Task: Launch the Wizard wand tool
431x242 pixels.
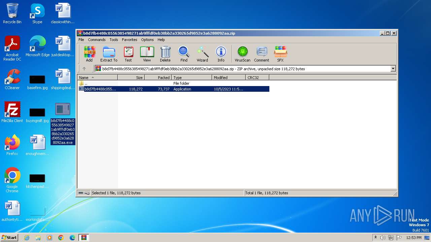Action: click(202, 54)
